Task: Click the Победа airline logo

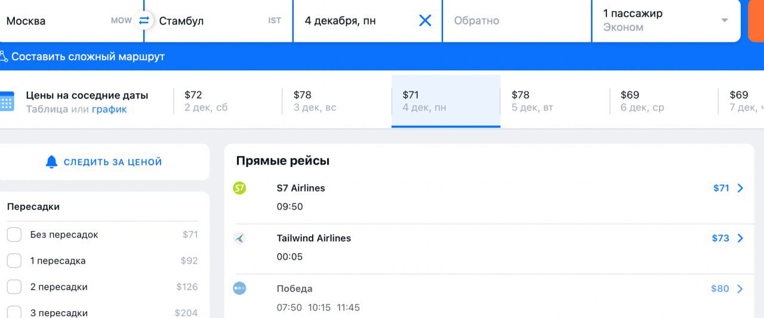Action: tap(239, 289)
